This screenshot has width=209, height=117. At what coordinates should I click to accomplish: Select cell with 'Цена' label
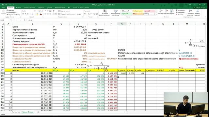[x=32, y=27]
